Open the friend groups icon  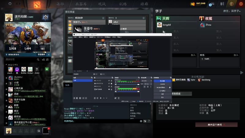pos(47,59)
